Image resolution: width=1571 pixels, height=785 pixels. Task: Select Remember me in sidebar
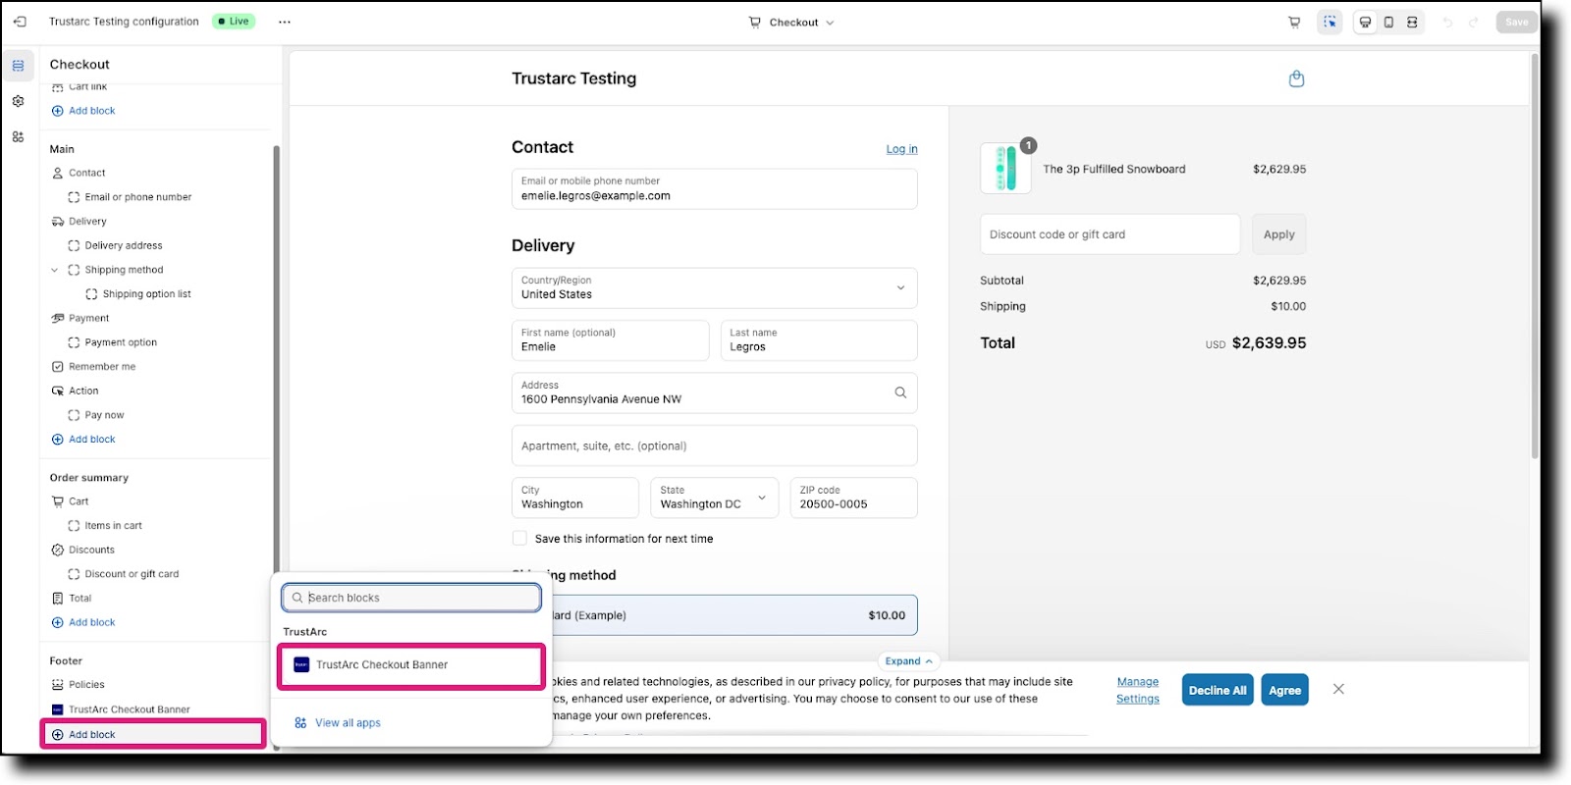(x=102, y=367)
